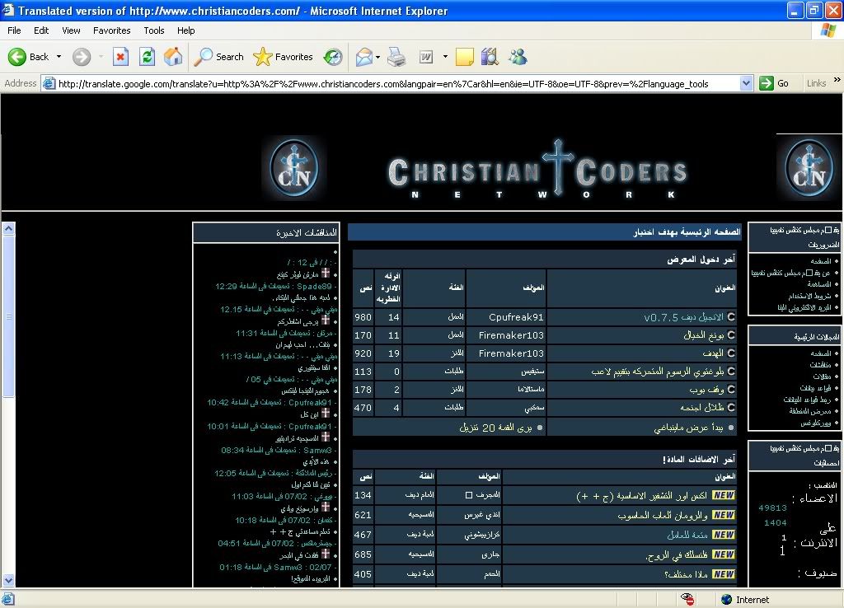The image size is (844, 608).
Task: Expand the address bar URL dropdown
Action: 746,83
